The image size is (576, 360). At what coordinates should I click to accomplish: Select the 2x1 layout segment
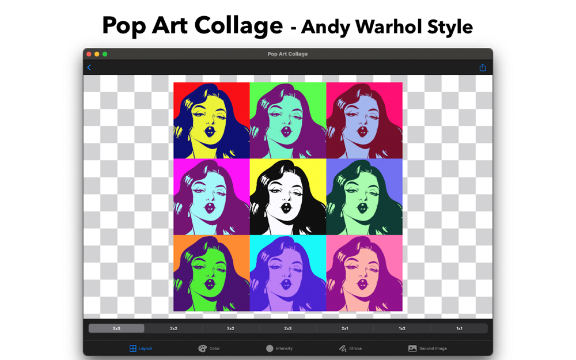tap(344, 328)
